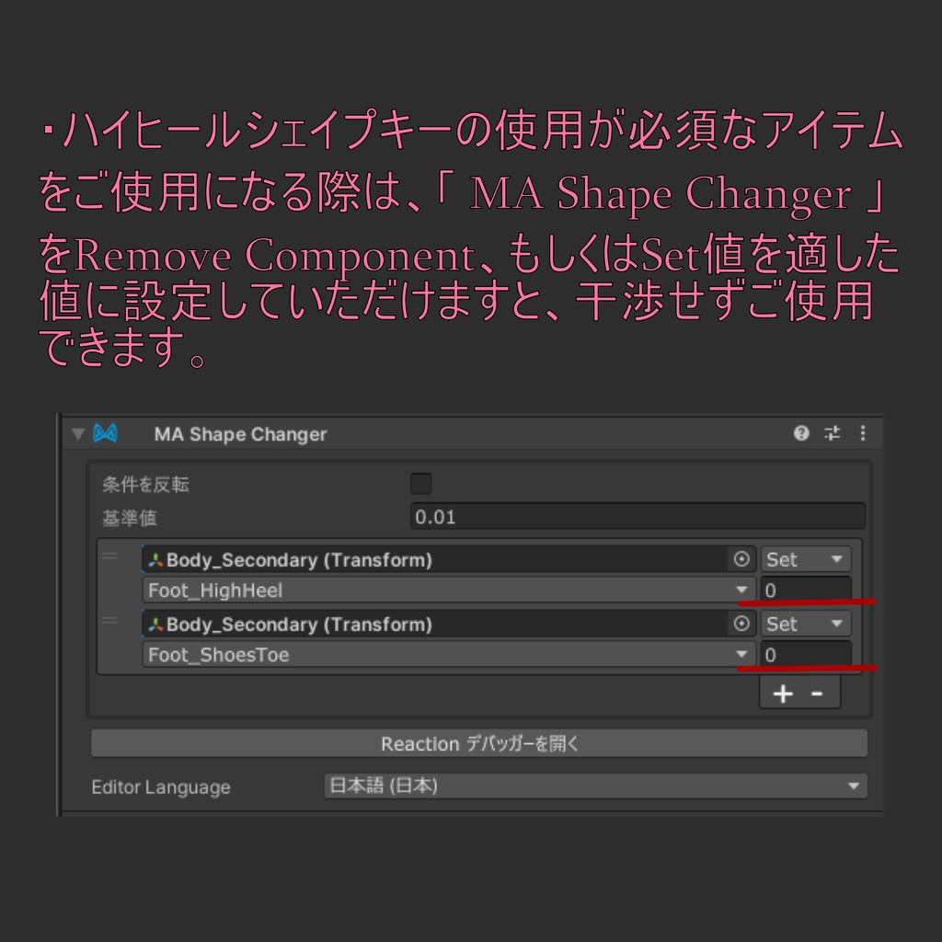The height and width of the screenshot is (942, 942).
Task: Open the three-dot component context menu
Action: [x=863, y=433]
